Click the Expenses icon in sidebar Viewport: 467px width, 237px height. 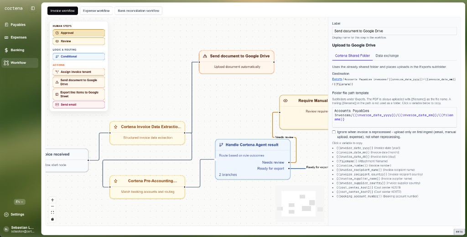[x=6, y=37]
